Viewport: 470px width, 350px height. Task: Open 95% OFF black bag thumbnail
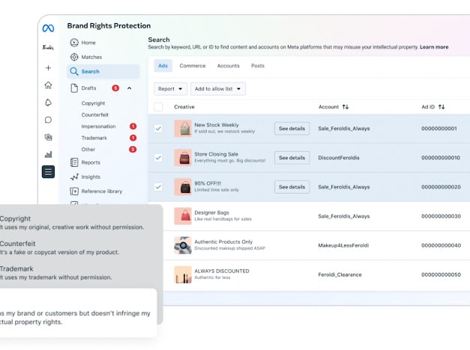[183, 187]
